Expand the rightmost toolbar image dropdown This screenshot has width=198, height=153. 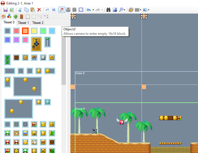pyautogui.click(x=149, y=10)
